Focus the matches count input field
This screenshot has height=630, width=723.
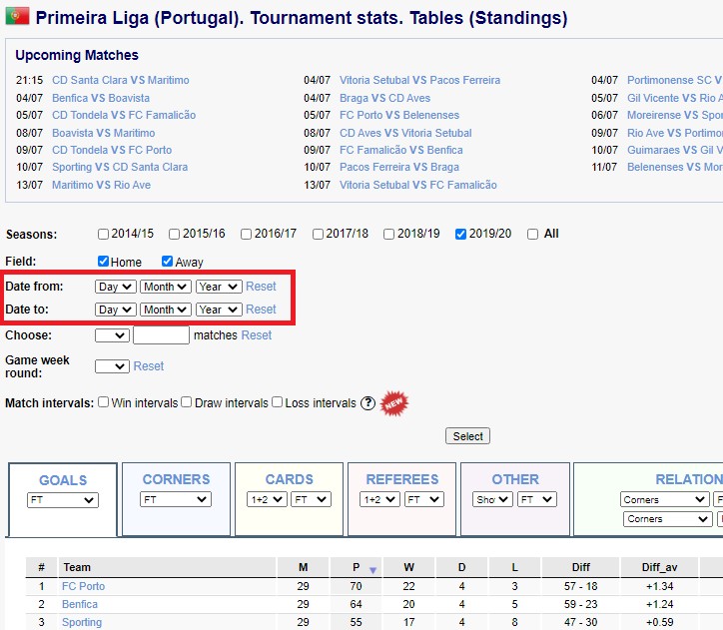[x=161, y=335]
